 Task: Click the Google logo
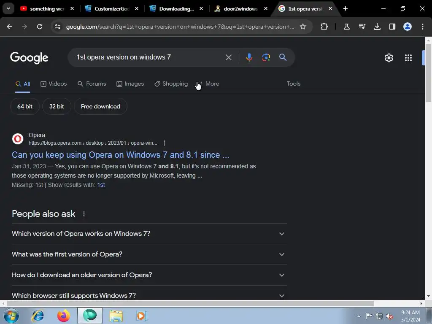point(29,58)
